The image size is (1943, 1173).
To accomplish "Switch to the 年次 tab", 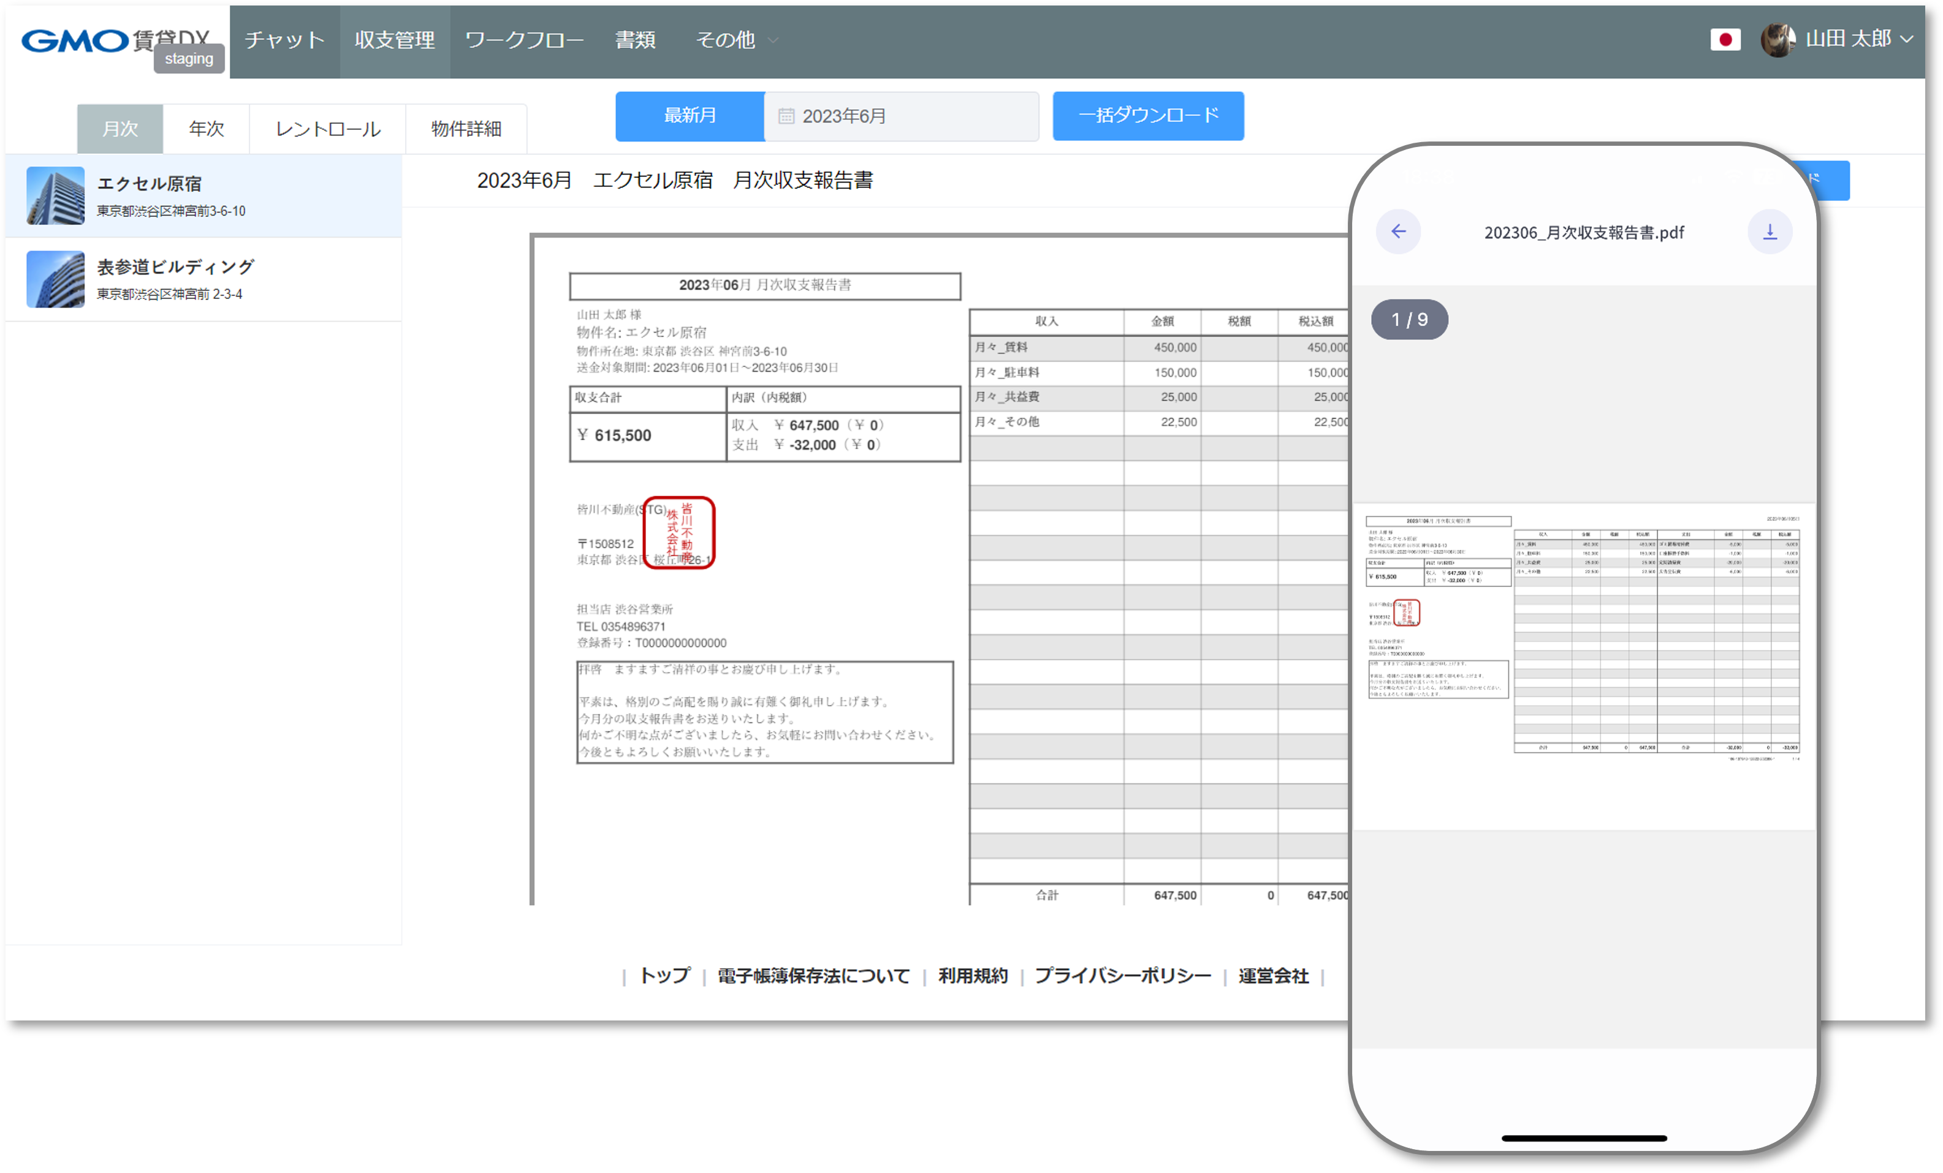I will click(206, 129).
